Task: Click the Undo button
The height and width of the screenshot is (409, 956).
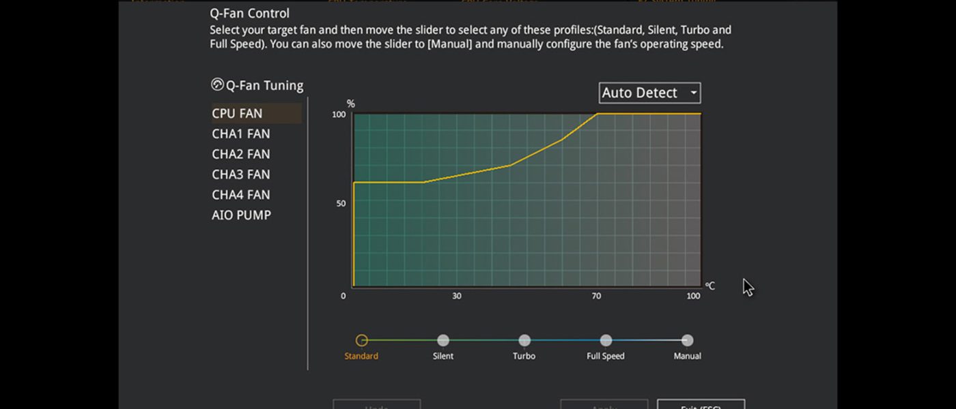Action: point(377,404)
